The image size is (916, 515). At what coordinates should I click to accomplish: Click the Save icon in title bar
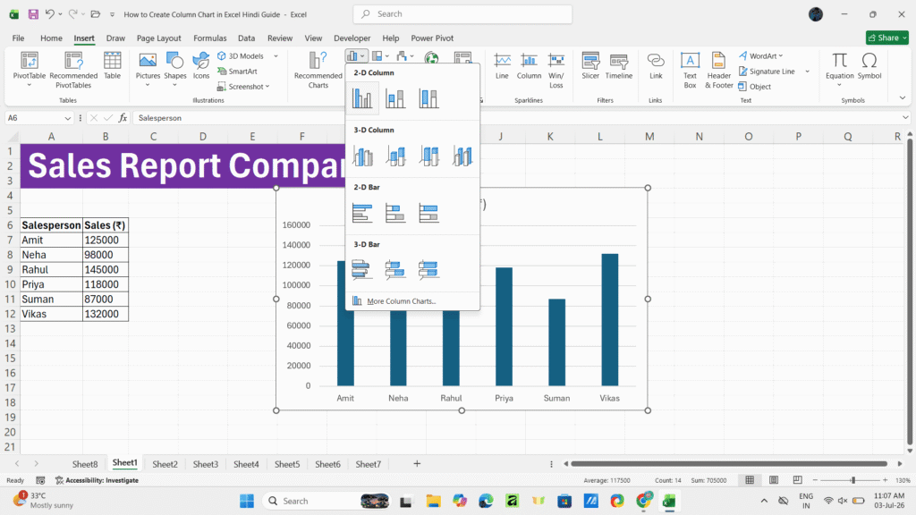point(33,14)
